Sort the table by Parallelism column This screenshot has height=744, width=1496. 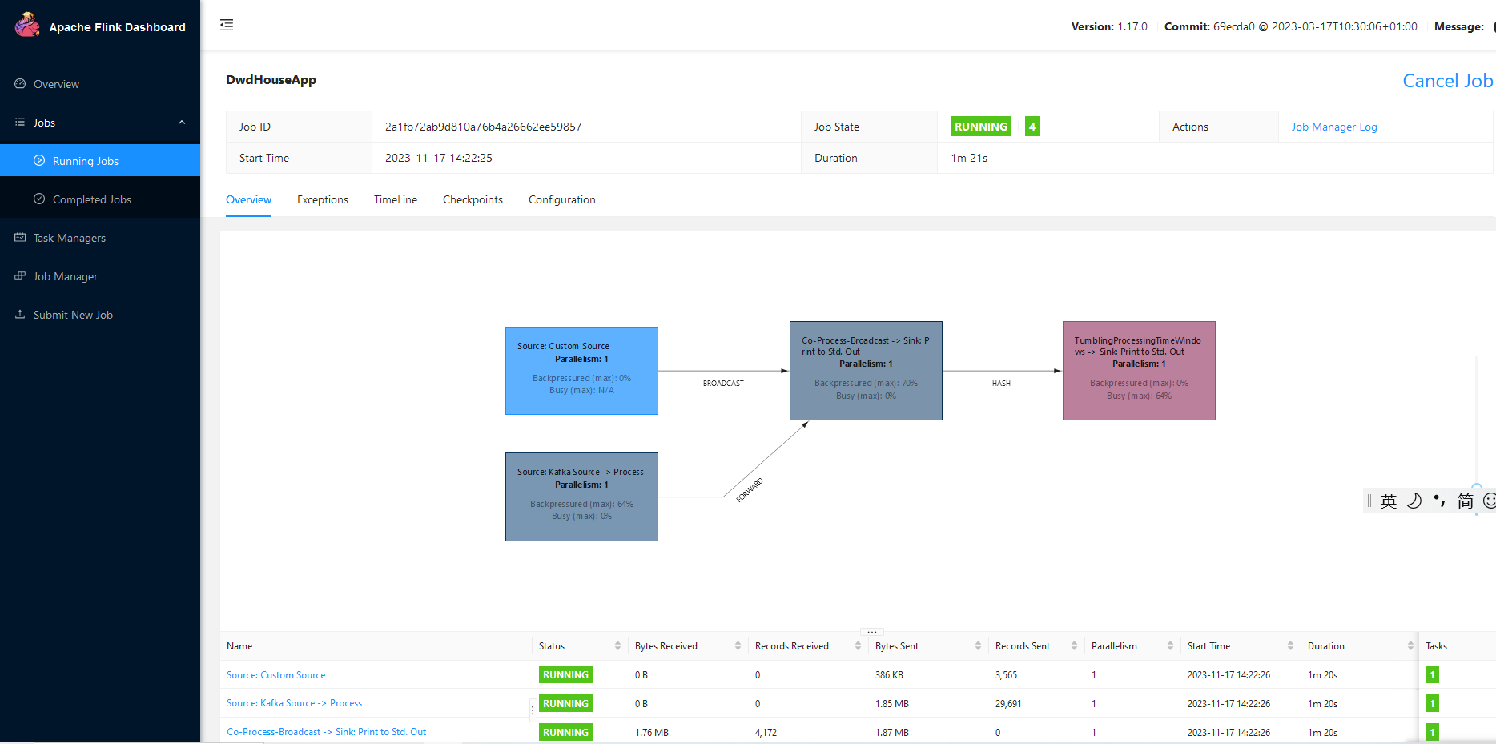click(1170, 646)
